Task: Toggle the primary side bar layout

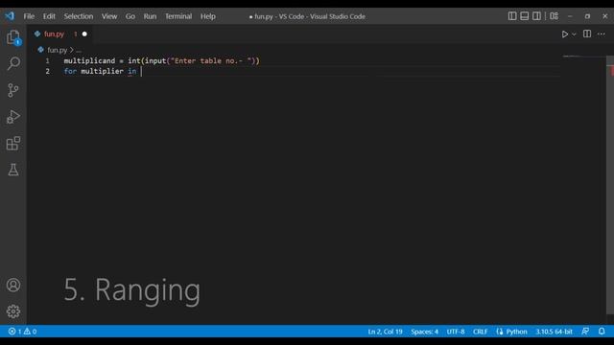Action: coord(512,16)
